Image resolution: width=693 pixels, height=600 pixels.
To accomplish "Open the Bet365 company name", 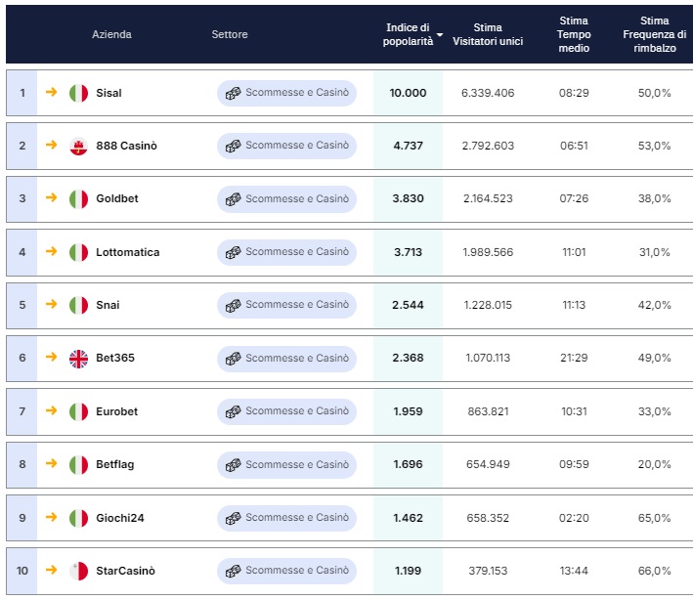I will coord(115,358).
